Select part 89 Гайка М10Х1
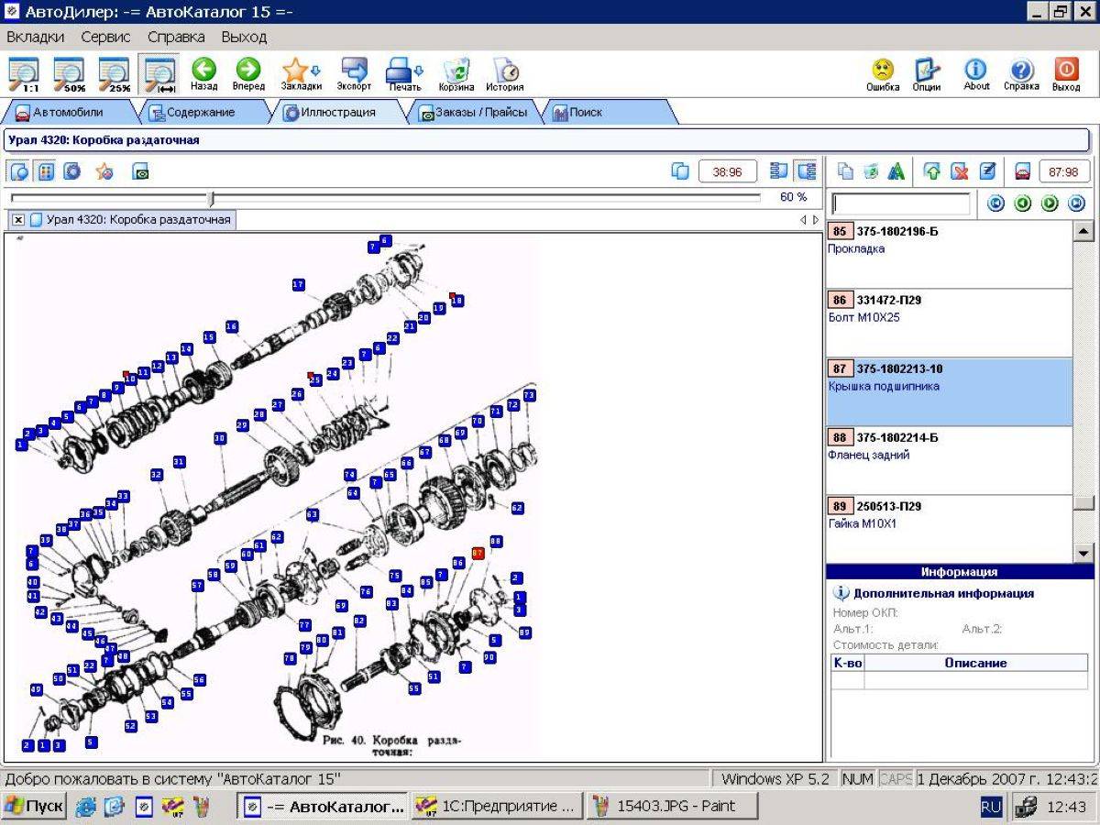 [949, 529]
